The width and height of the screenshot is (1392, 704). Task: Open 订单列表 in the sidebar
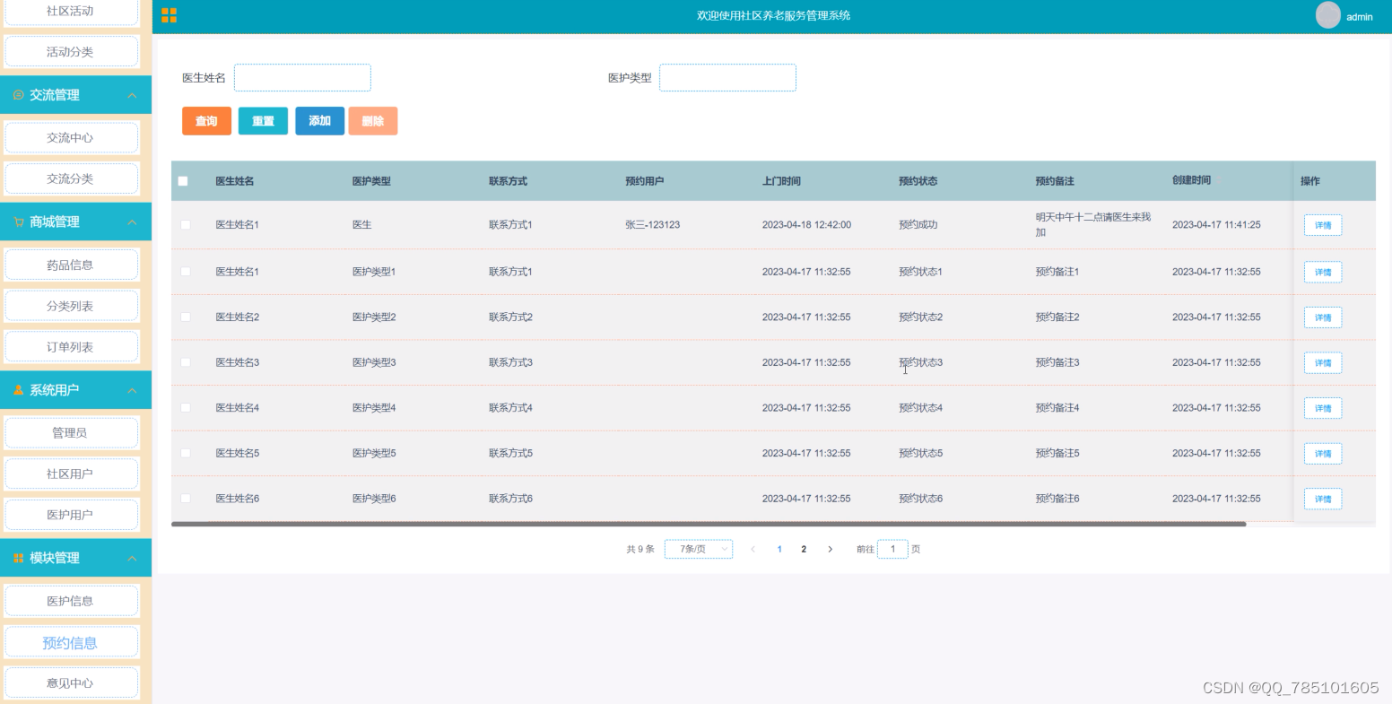(x=72, y=347)
